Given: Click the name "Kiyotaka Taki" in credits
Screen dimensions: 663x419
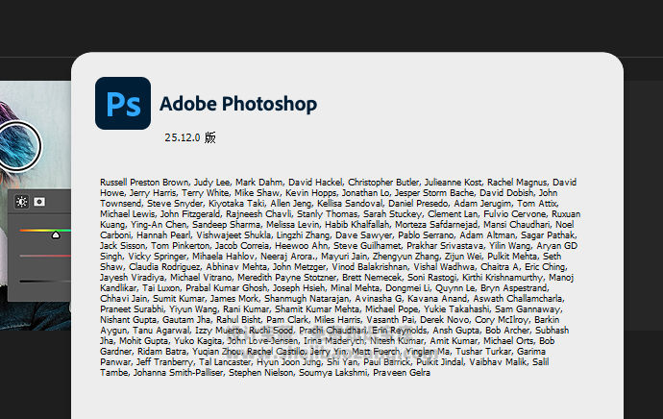Looking at the screenshot, I should click(x=236, y=204).
